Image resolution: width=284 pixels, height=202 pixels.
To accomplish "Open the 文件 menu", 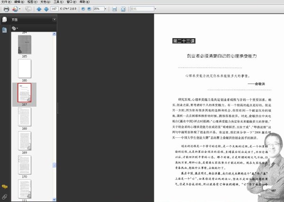I will point(6,2).
